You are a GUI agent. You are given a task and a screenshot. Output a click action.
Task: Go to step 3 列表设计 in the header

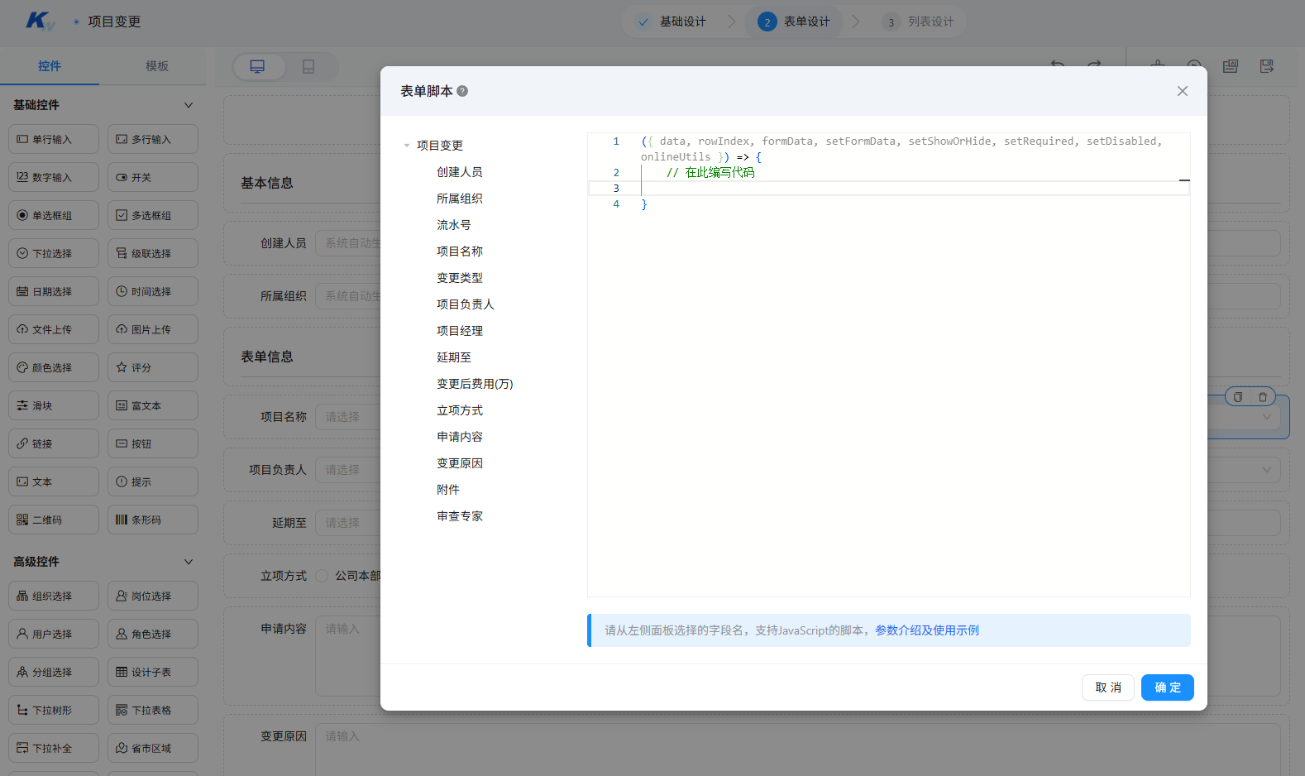[x=919, y=22]
